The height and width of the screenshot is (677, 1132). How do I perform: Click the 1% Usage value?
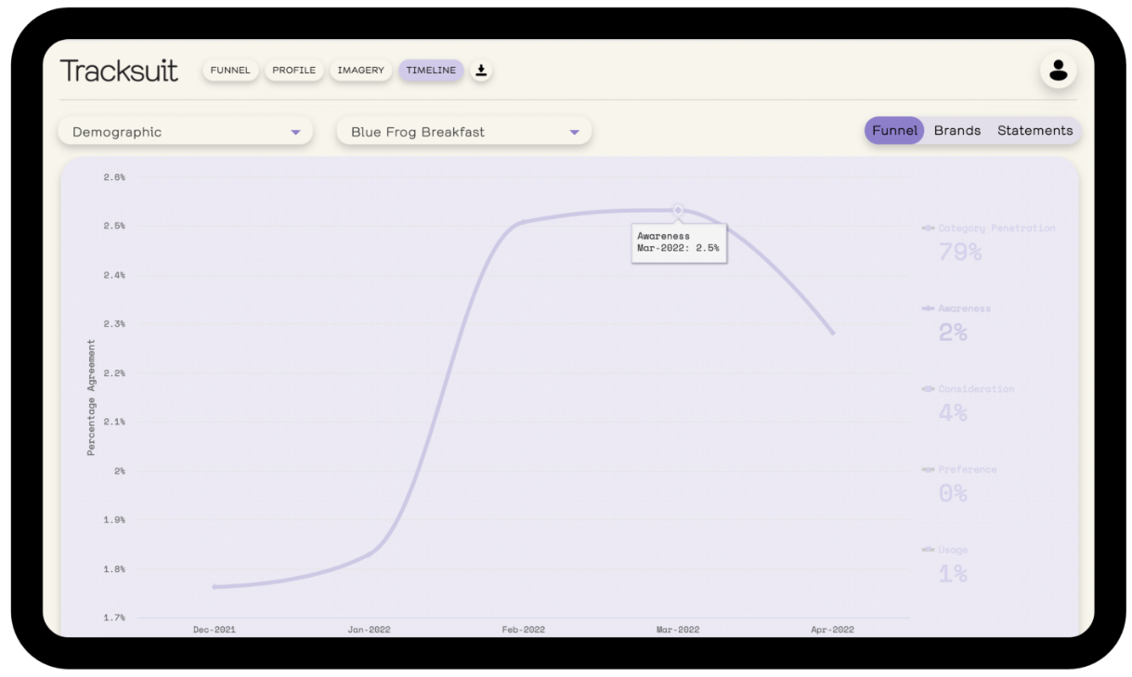click(953, 574)
